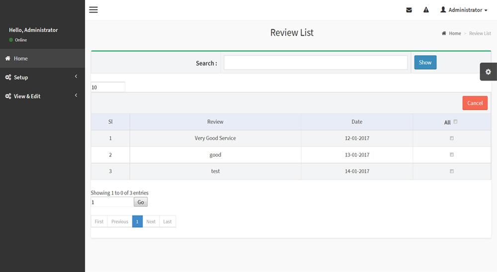Click the Review List breadcrumb text
The image size is (497, 272).
(480, 33)
